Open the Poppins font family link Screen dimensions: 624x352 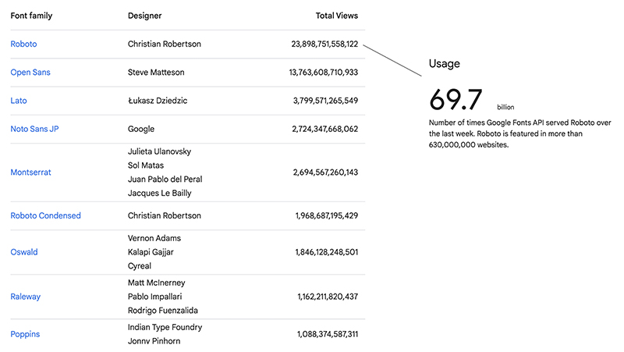point(25,334)
